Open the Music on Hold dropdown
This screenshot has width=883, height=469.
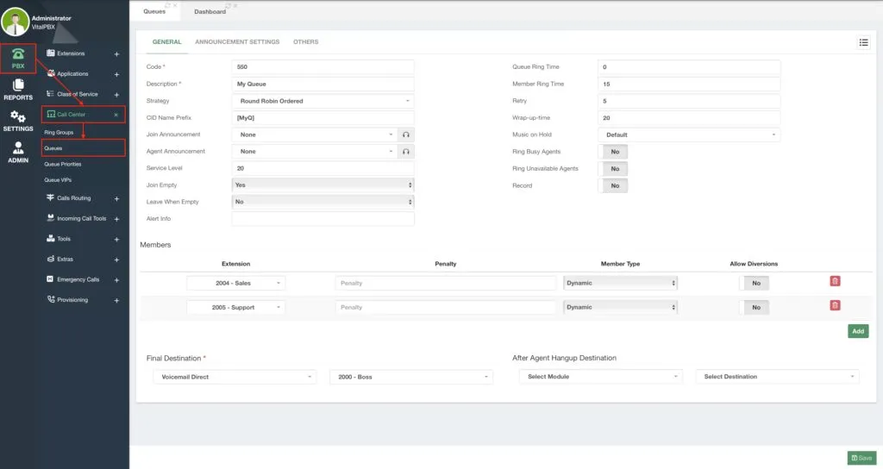tap(689, 134)
